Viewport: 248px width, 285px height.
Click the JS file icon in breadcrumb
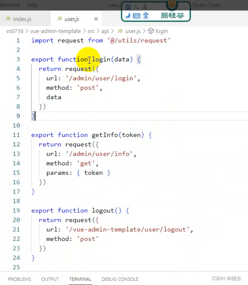pos(120,31)
